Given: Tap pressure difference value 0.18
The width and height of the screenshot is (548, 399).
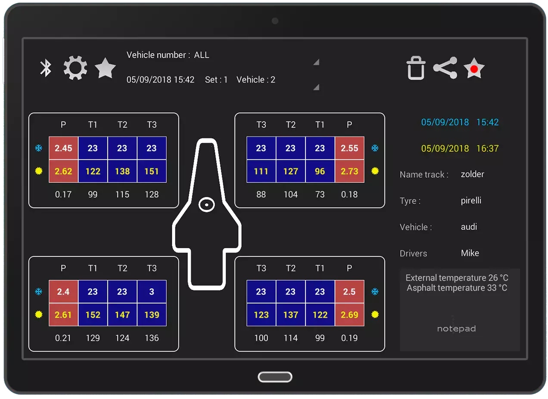Looking at the screenshot, I should (x=349, y=195).
